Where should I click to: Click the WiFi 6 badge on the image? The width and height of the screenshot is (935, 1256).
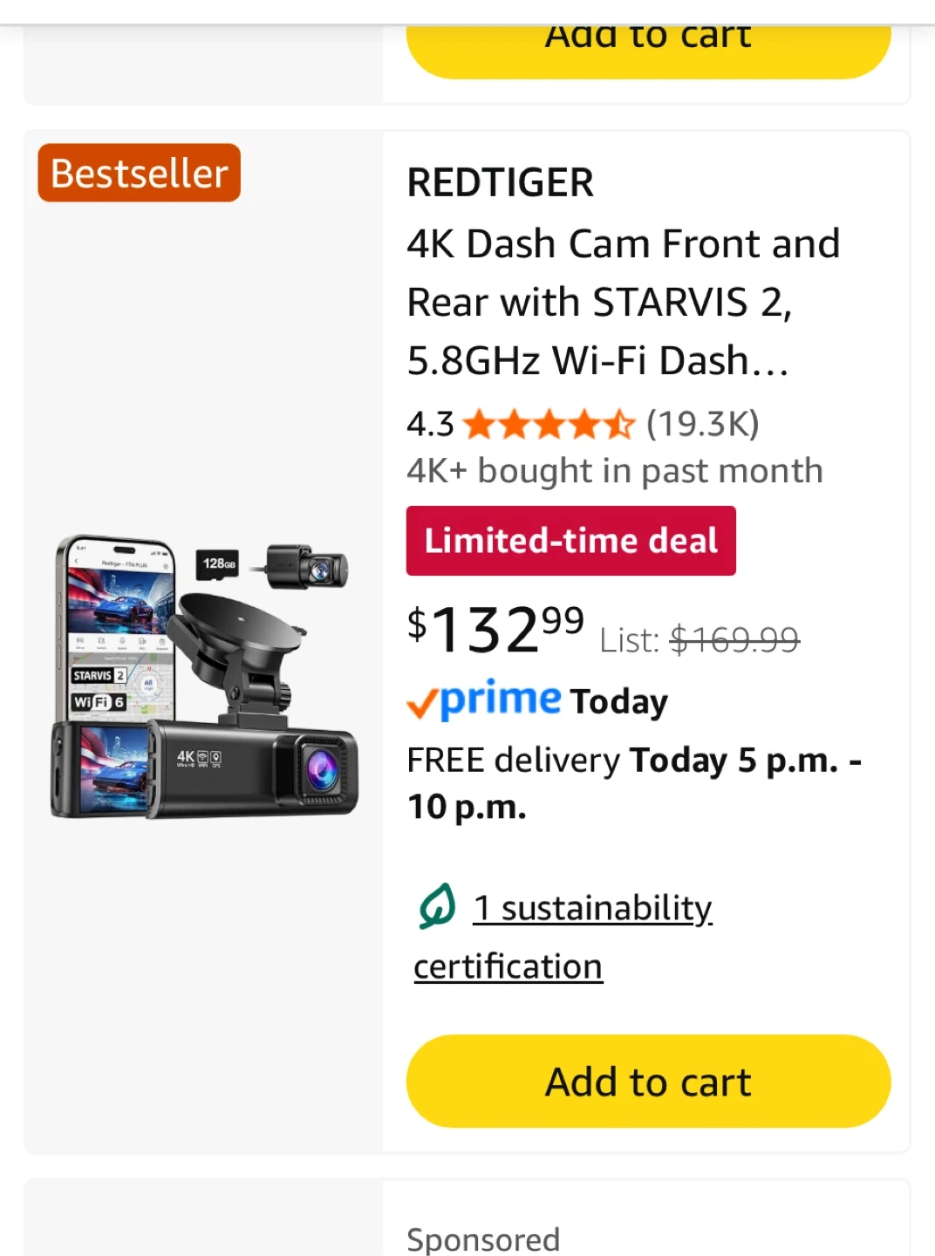(99, 702)
